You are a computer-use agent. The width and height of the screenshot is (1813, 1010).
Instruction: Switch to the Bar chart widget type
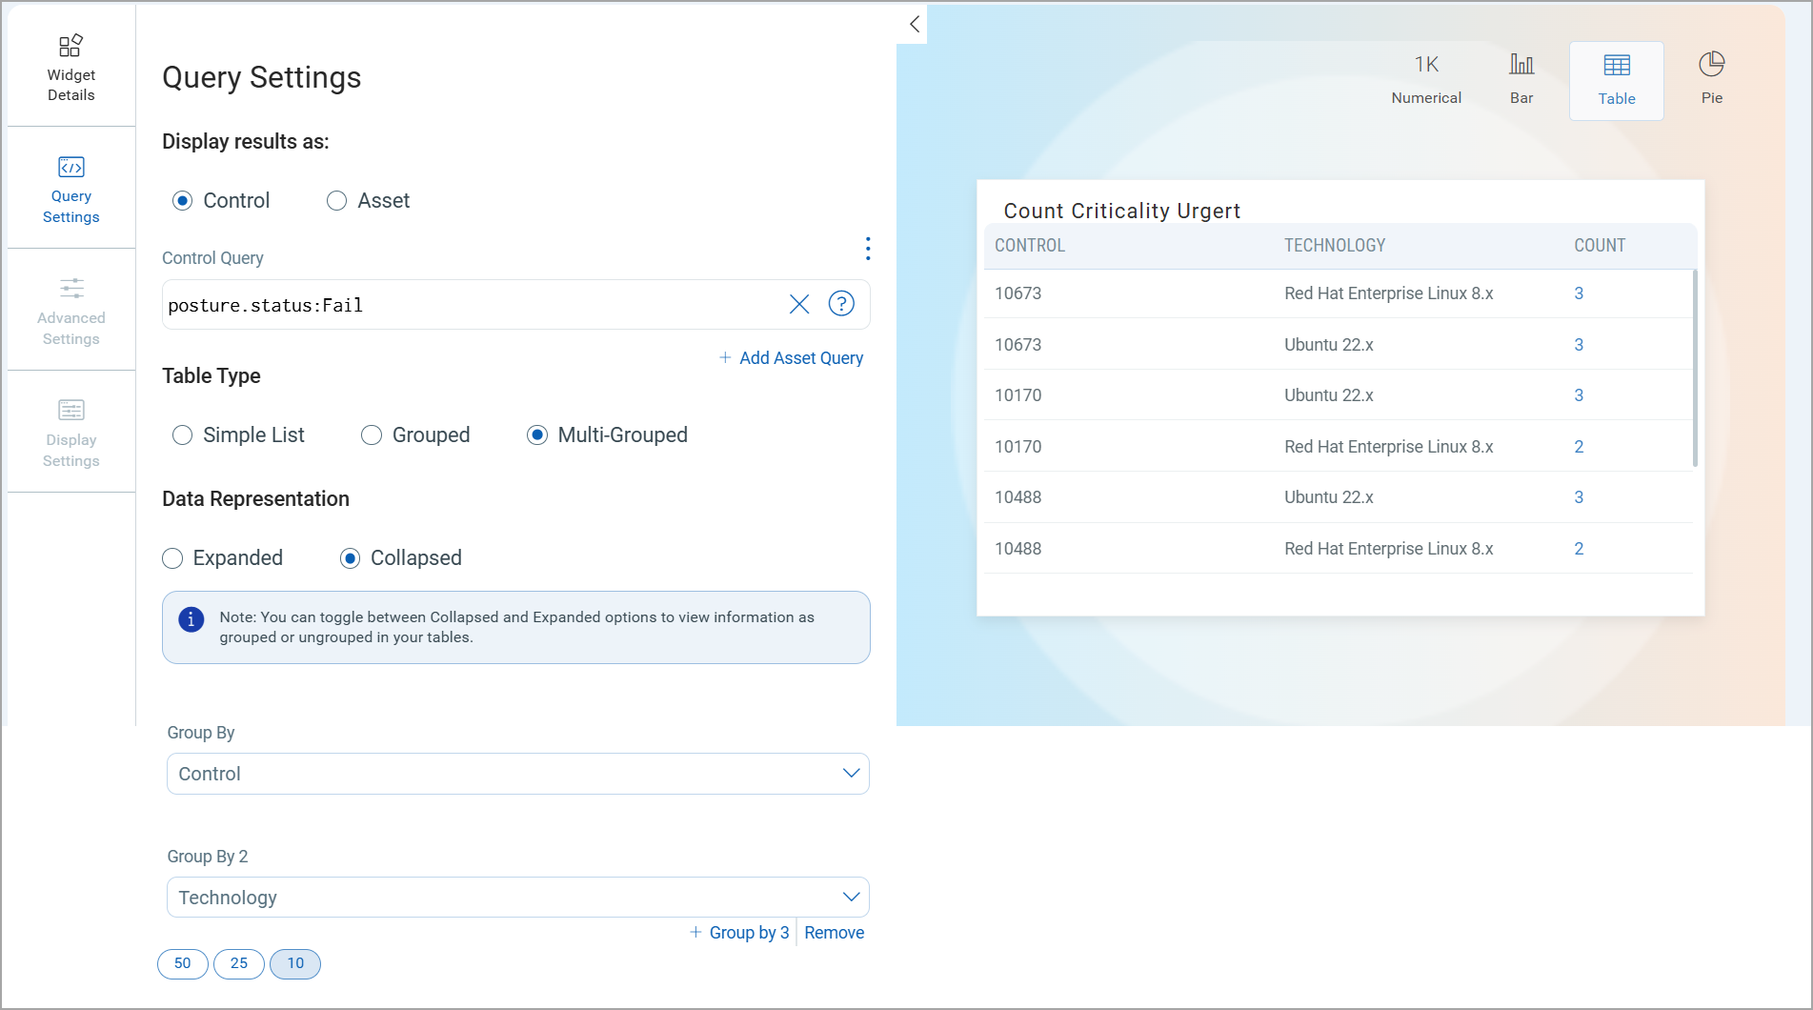(x=1521, y=79)
